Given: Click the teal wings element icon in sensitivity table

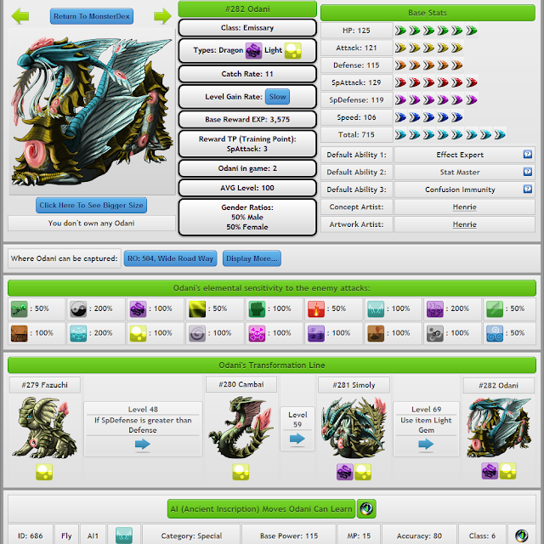Looking at the screenshot, I should point(376,309).
